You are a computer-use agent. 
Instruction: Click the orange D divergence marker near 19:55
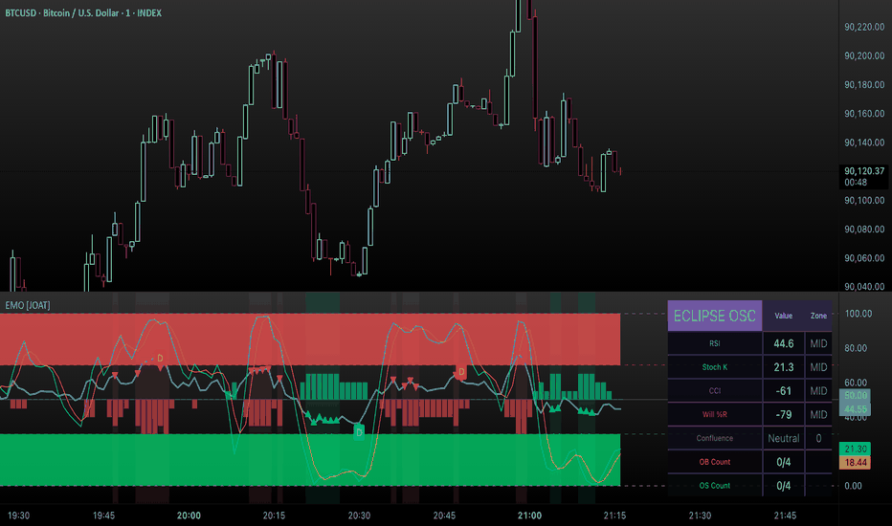tap(161, 359)
